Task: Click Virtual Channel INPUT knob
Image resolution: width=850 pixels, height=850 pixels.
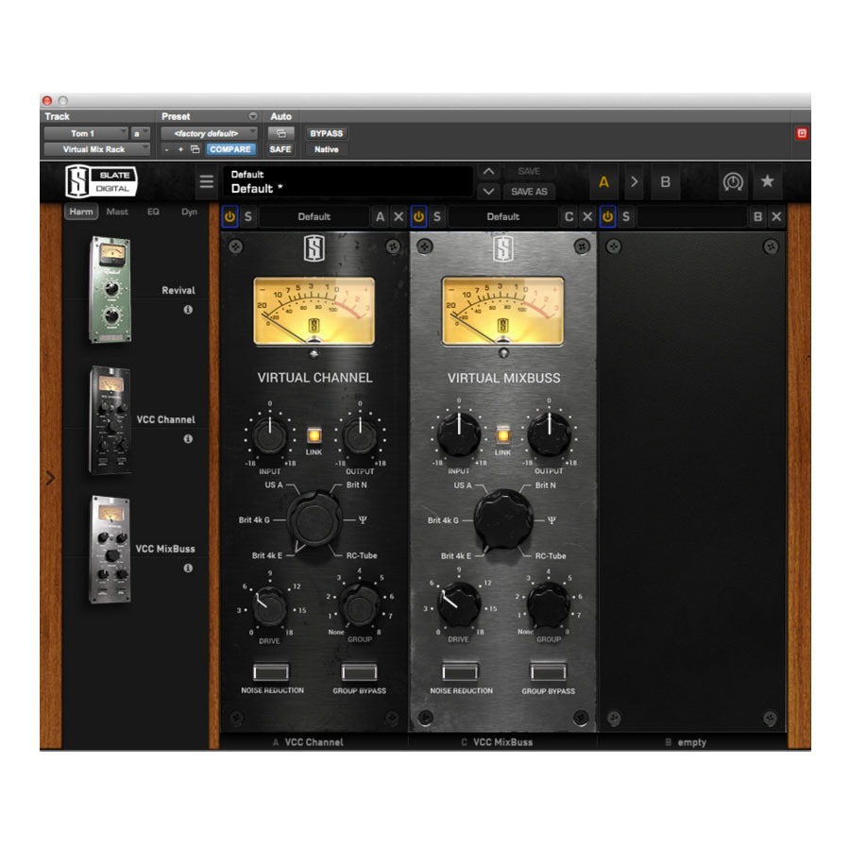Action: coord(269,435)
